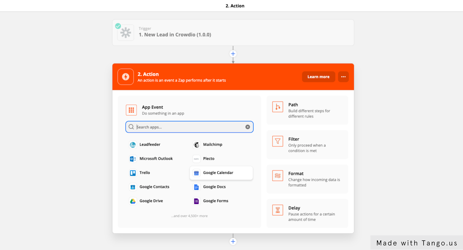
Task: Click the Google Calendar icon
Action: pos(196,173)
